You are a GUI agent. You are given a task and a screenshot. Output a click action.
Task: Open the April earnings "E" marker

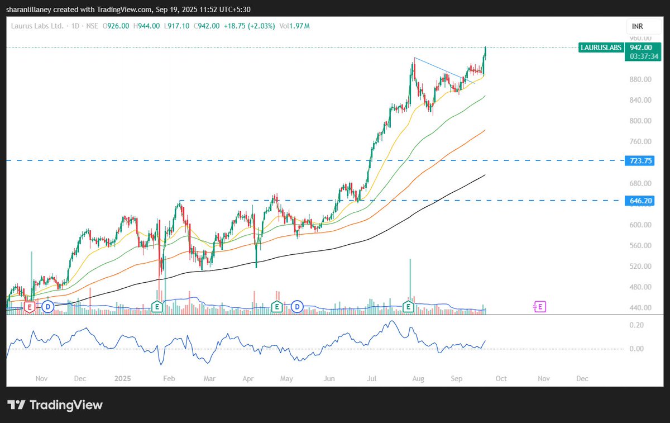click(x=276, y=307)
